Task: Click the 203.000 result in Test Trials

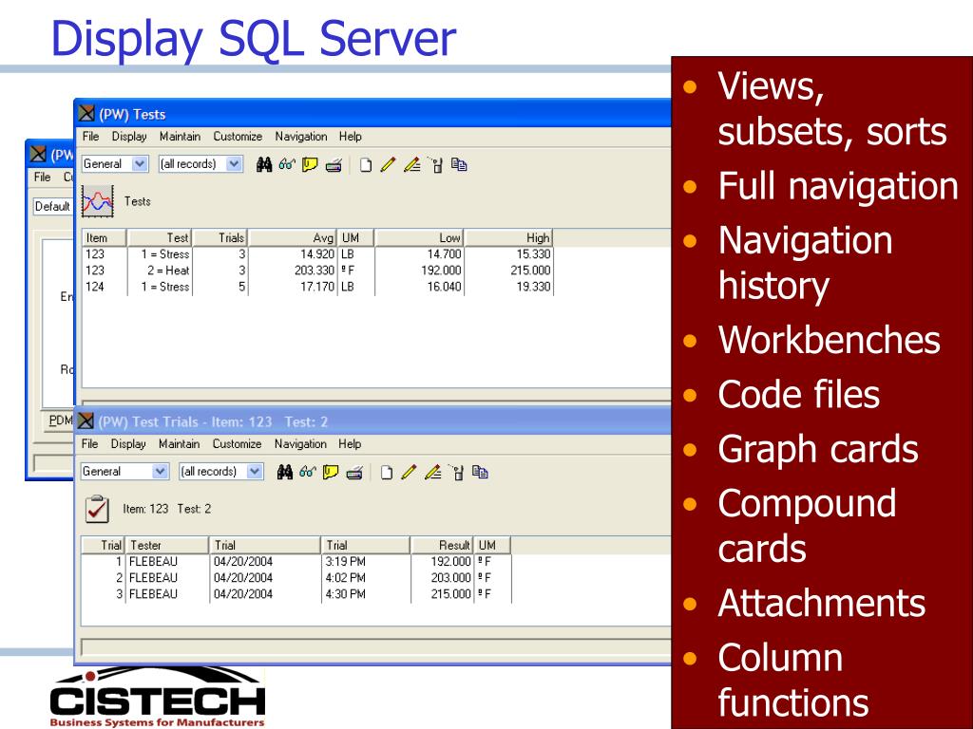Action: coord(450,578)
